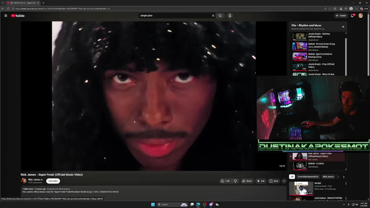Open more actions ellipsis under the video
This screenshot has height=208, width=370.
[x=284, y=181]
